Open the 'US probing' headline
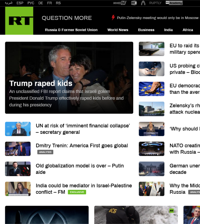Viewport: 200px width, 224px height. tap(185, 69)
